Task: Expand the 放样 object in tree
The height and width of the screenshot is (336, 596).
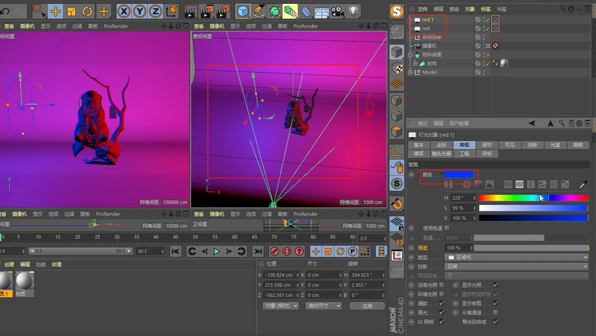Action: (415, 64)
